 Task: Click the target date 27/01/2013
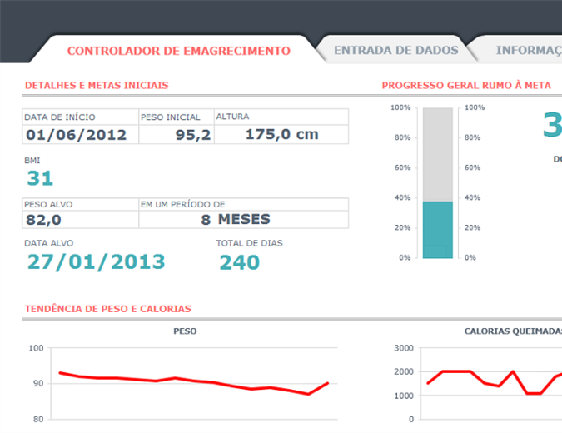[96, 262]
